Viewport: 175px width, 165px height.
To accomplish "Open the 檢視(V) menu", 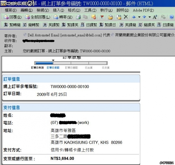I will [43, 10].
